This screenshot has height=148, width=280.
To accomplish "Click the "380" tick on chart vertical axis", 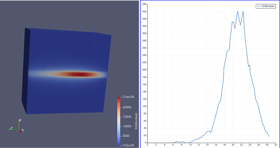I will (x=144, y=4).
